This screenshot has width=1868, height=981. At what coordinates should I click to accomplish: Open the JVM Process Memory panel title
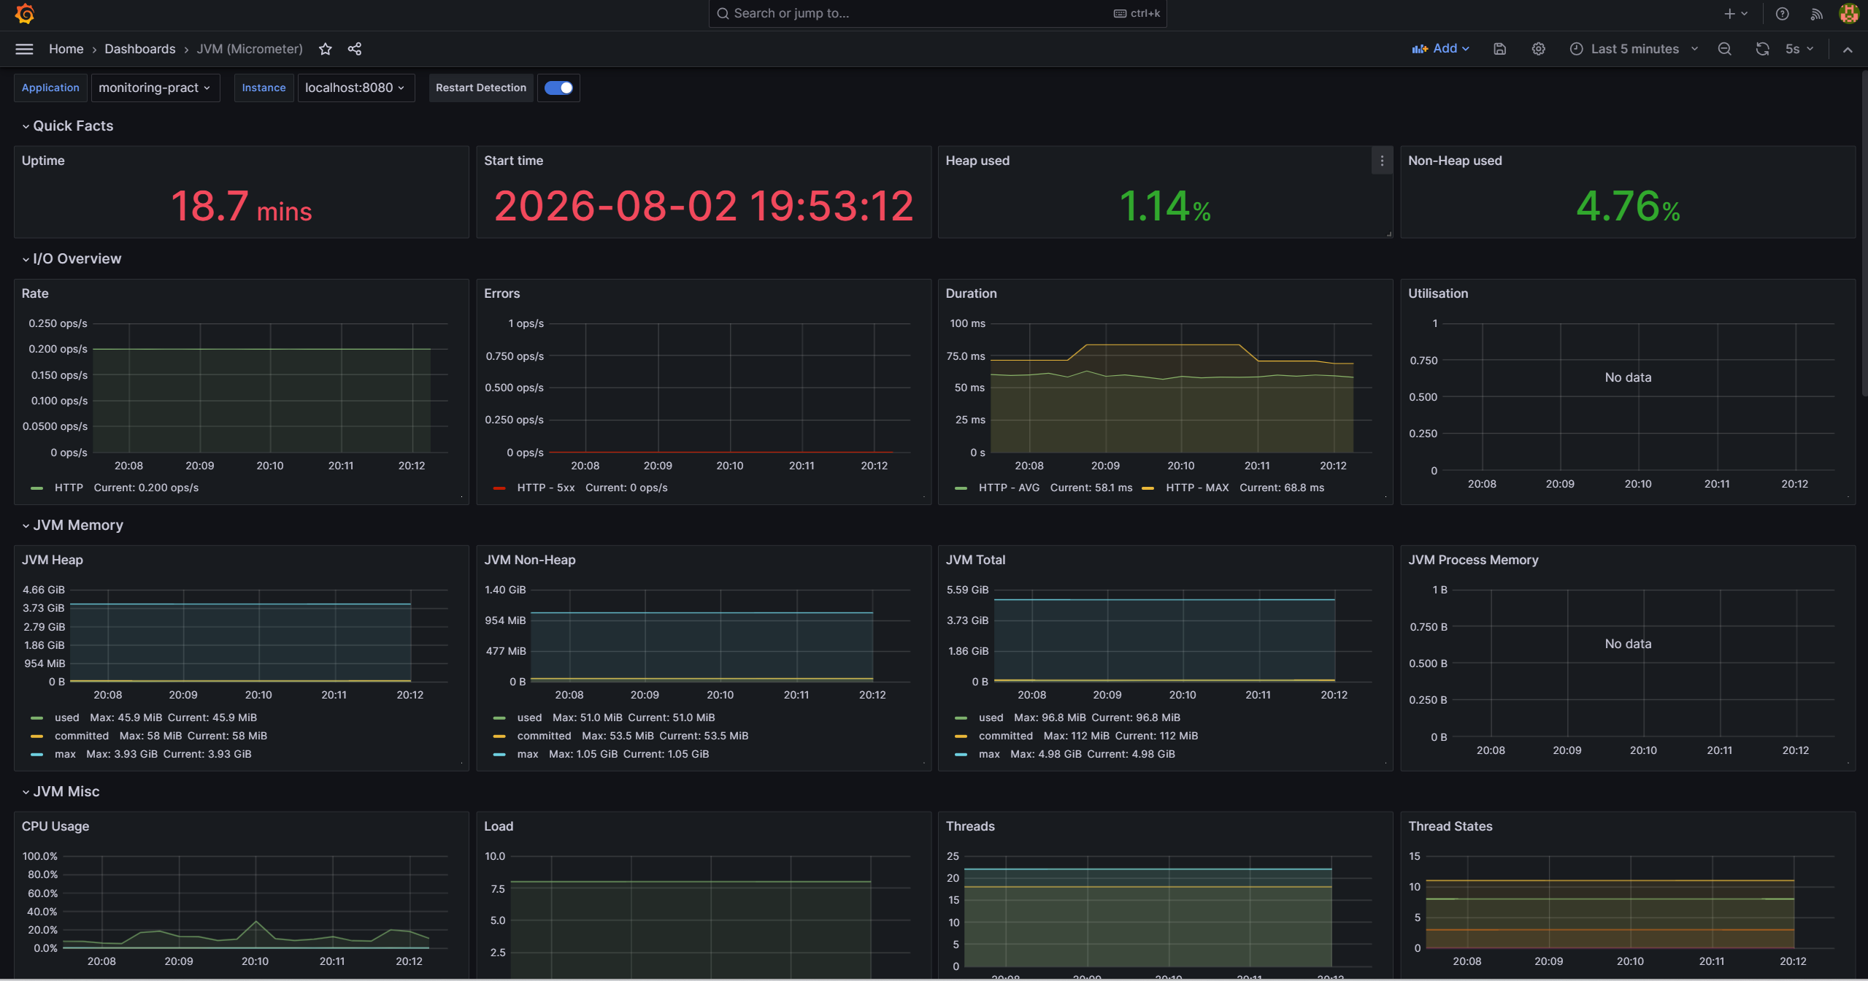[1473, 560]
